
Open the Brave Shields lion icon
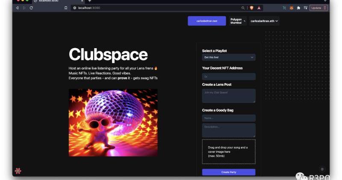click(x=251, y=8)
